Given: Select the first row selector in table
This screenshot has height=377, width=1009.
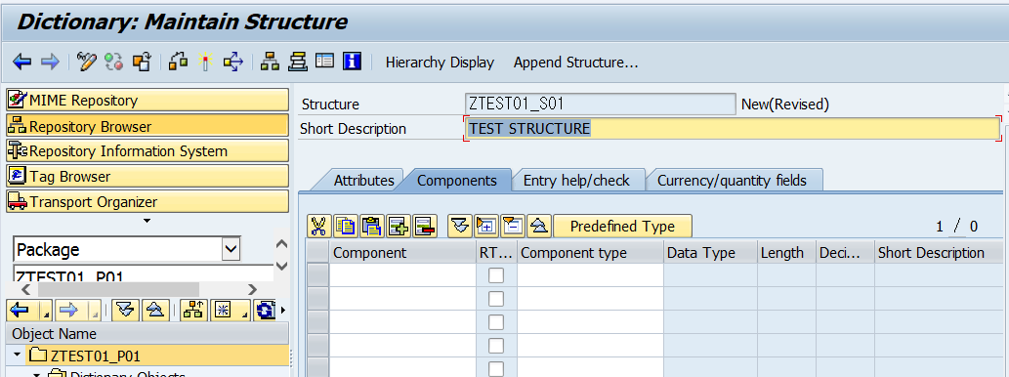Looking at the screenshot, I should coord(317,275).
